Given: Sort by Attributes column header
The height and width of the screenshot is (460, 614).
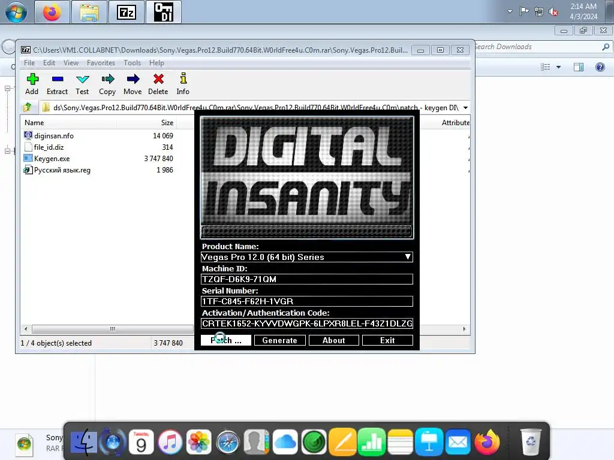Looking at the screenshot, I should (455, 122).
